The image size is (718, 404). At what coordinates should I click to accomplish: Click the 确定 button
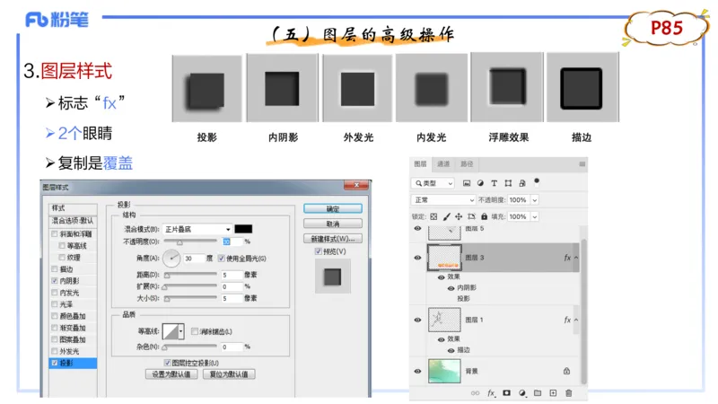333,209
